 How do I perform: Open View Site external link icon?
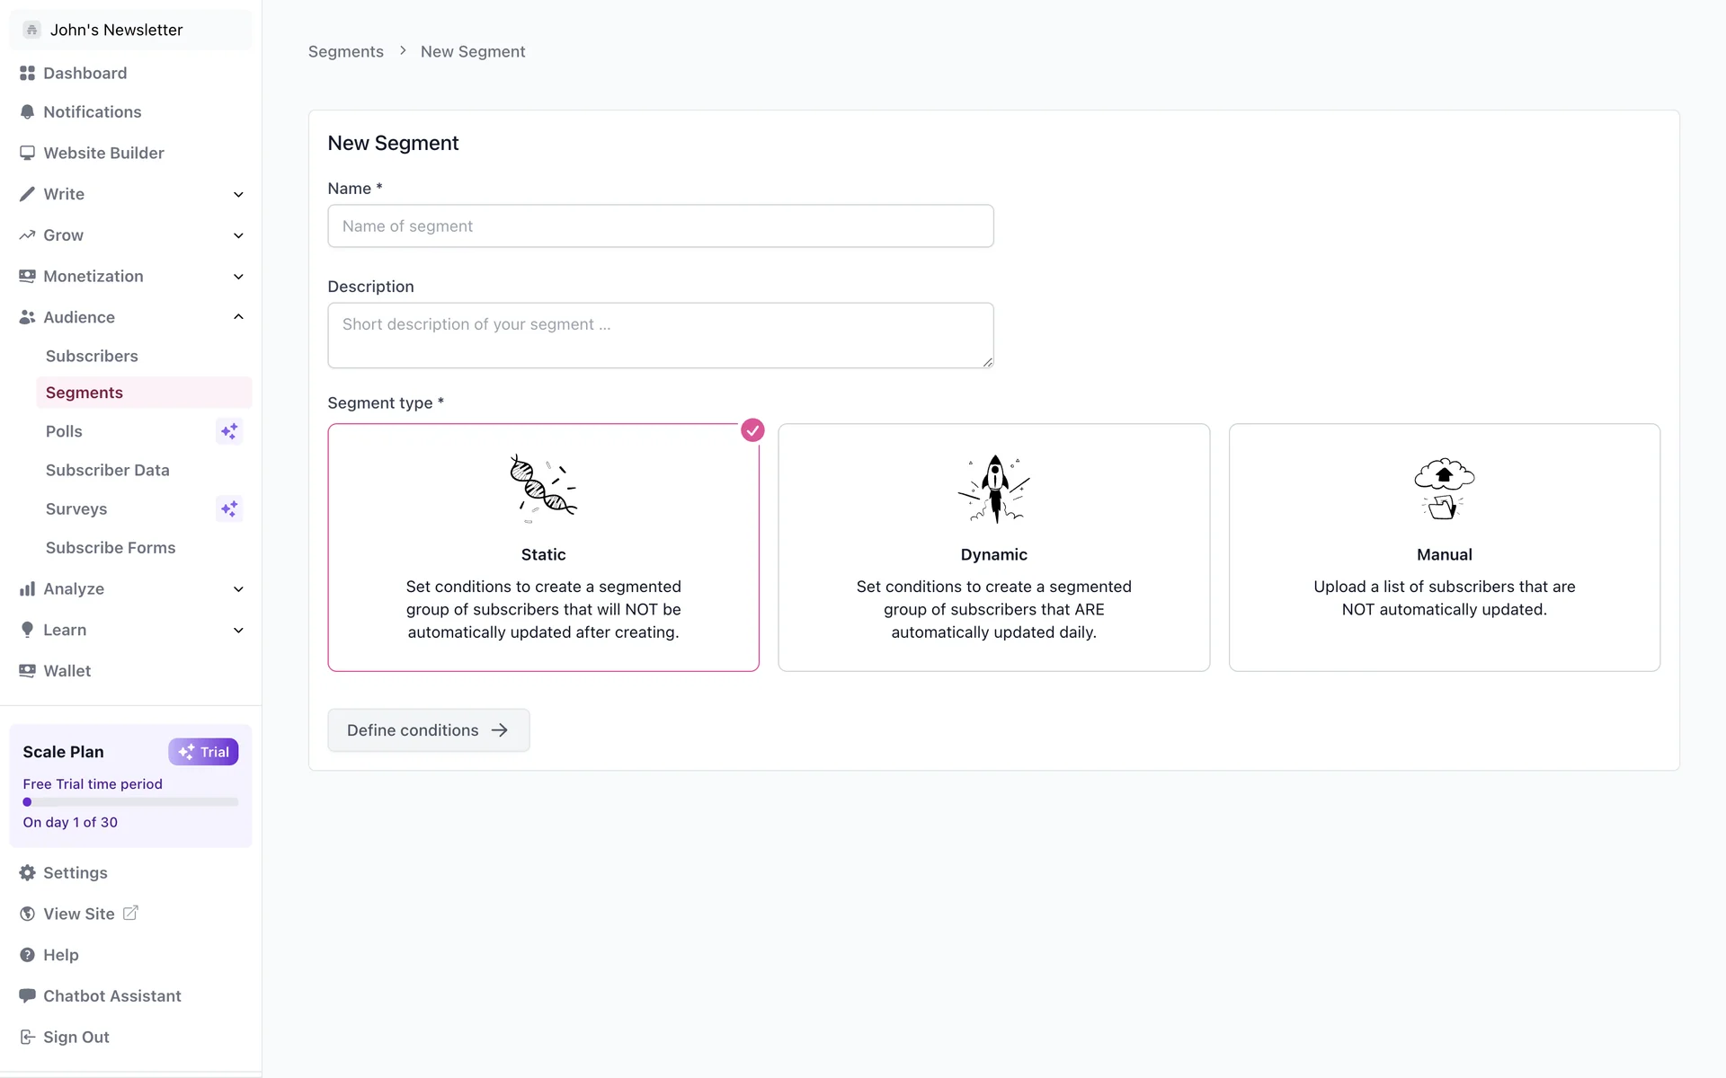tap(130, 913)
